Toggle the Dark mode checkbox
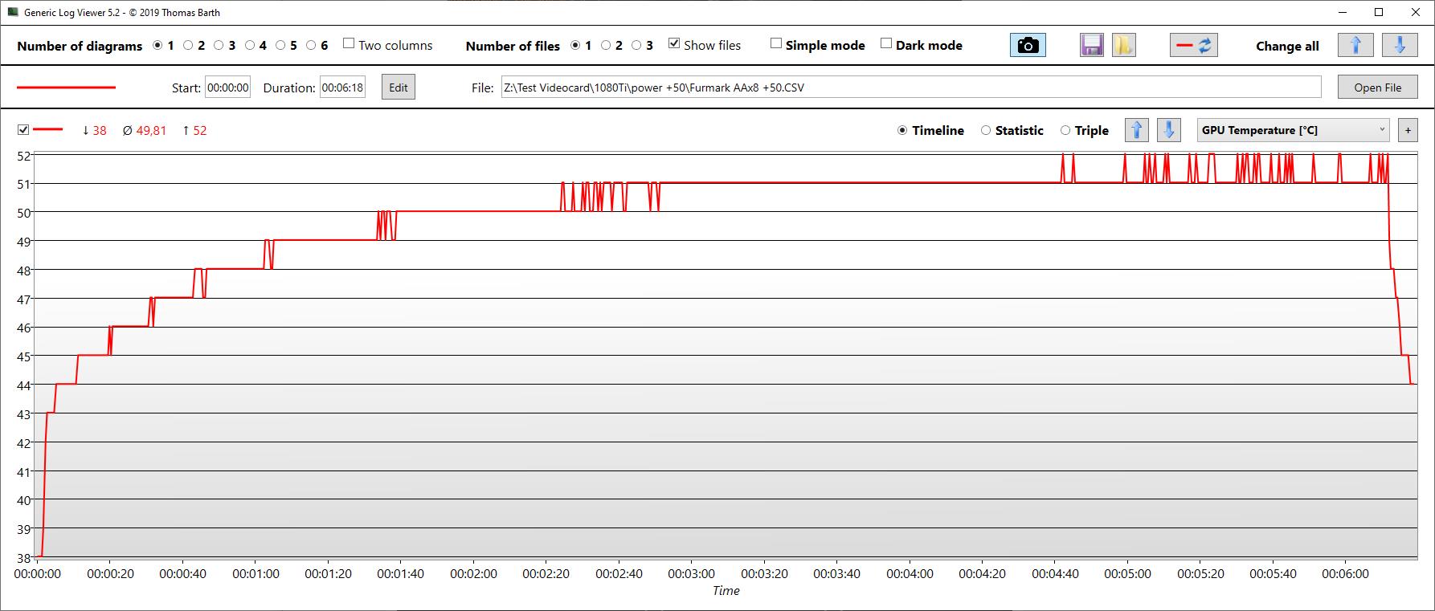1435x611 pixels. point(886,44)
